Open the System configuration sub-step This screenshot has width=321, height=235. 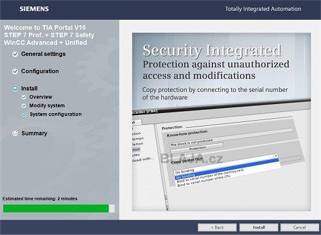(x=55, y=114)
